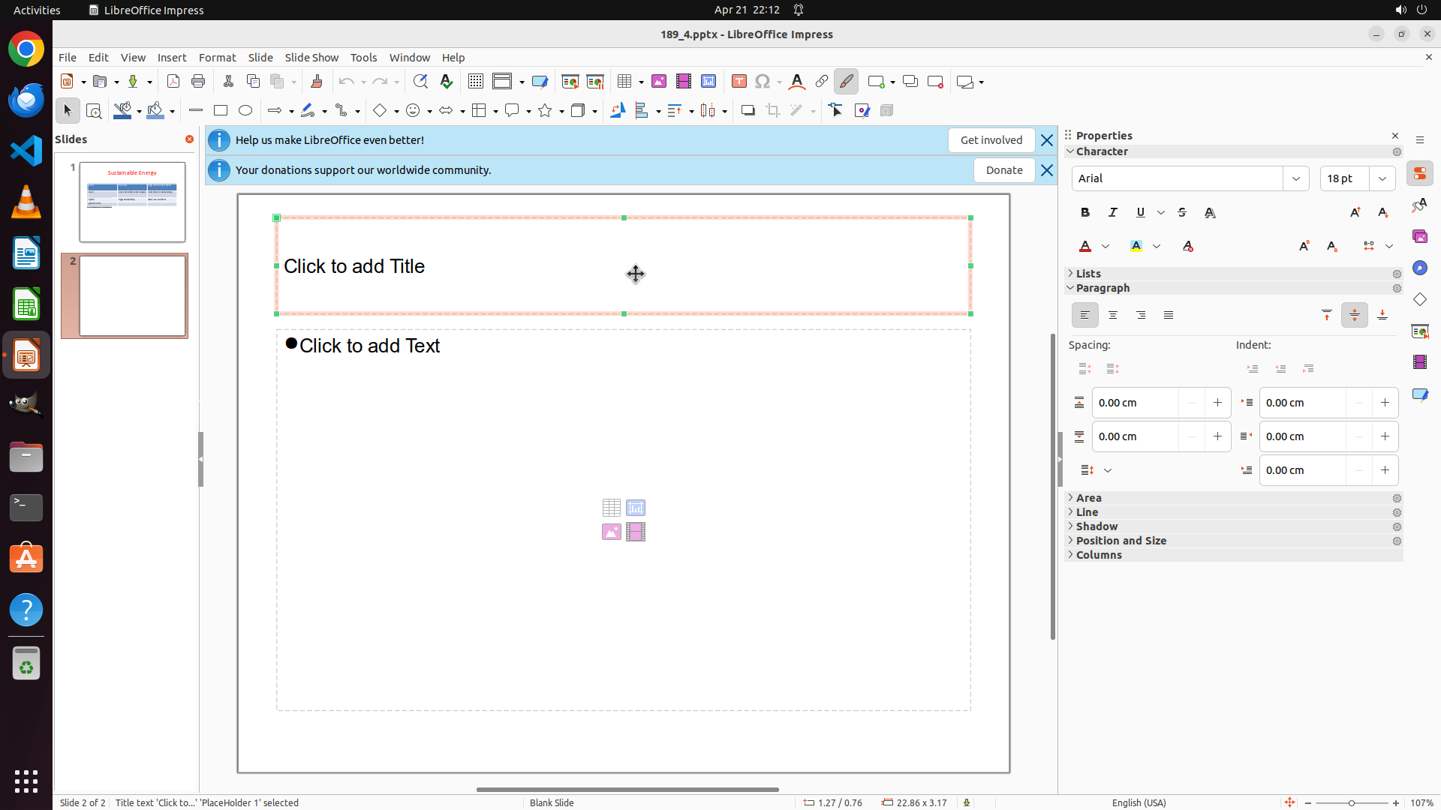Click the spelling check icon
Viewport: 1441px width, 810px height.
[x=447, y=82]
